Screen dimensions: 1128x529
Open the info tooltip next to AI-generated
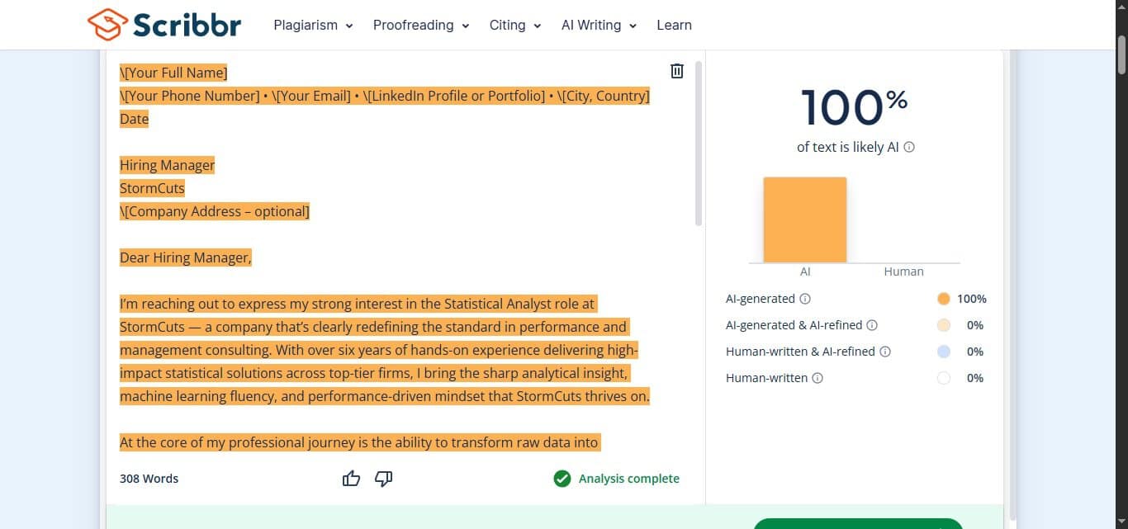[x=805, y=299]
